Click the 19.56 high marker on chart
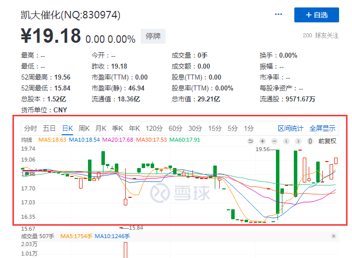The height and width of the screenshot is (258, 352). tap(263, 149)
